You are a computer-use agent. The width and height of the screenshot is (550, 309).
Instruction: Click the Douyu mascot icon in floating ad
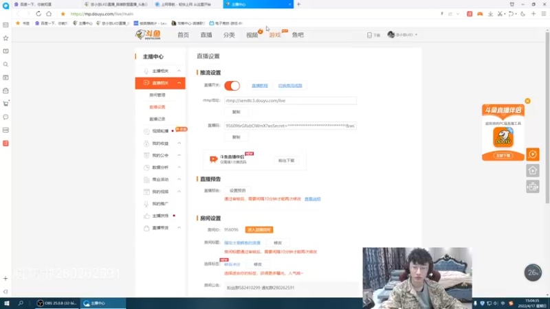pos(503,137)
